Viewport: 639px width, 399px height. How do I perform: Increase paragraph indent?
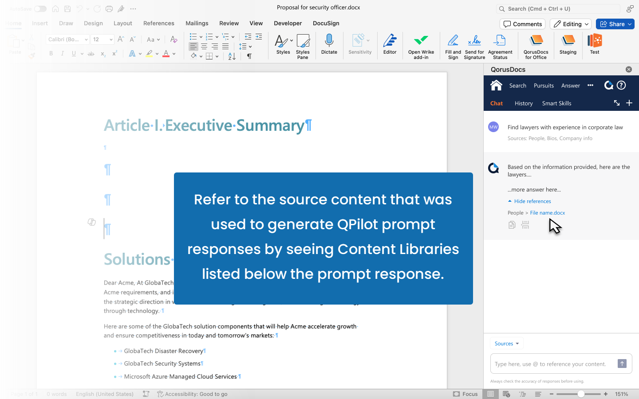[259, 37]
